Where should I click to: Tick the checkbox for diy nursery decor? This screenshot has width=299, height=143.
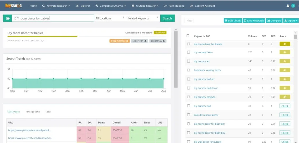[188, 52]
